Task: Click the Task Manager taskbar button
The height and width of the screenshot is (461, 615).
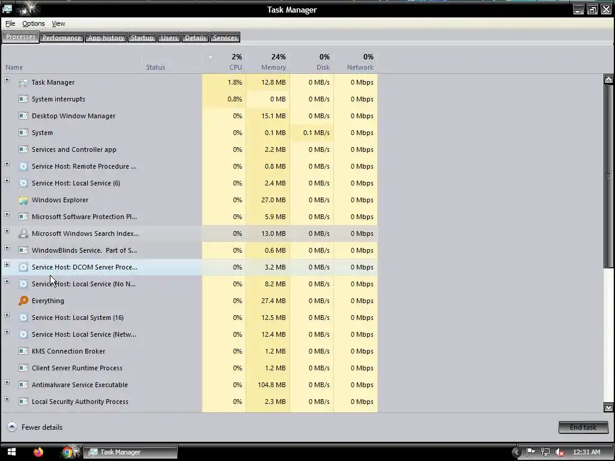Action: [132, 452]
